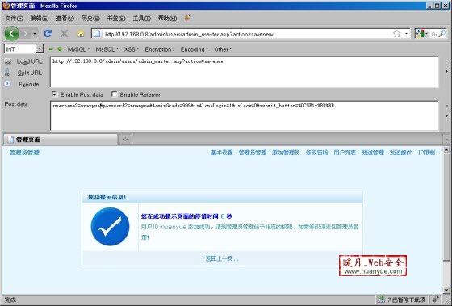
Task: Select the 管理页面 browser tab
Action: click(x=61, y=140)
